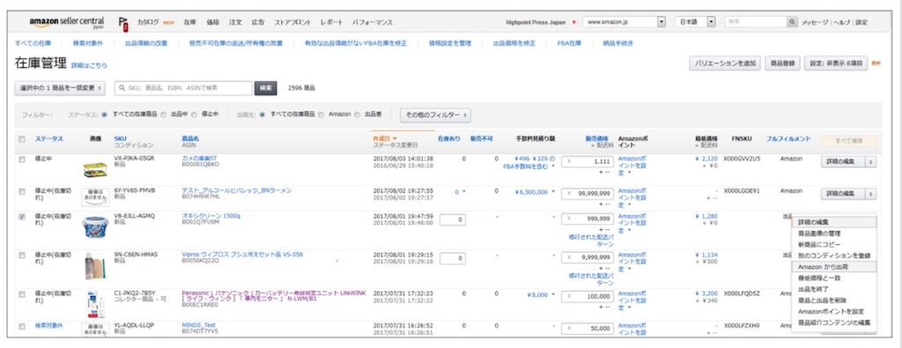Focus stock quantity field for V8-EJLL-AGMQ
The image size is (902, 348).
453,219
